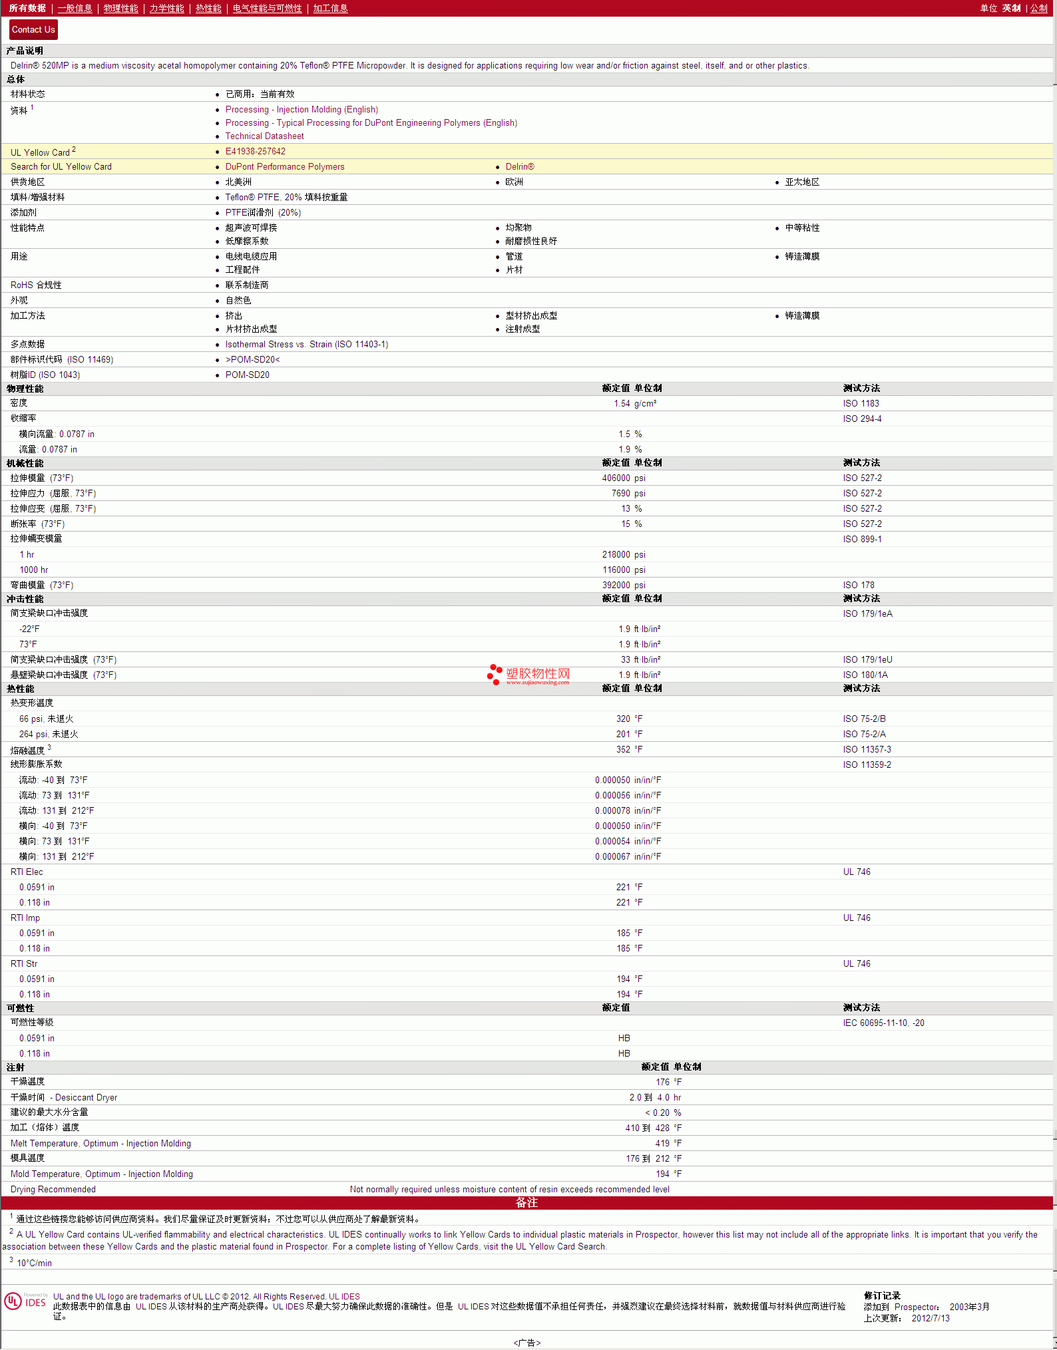Select the 所有数据 tab
1057x1350 pixels.
(27, 8)
